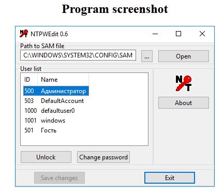224x193 pixels.
Task: Select the Гость guest account
Action: (56, 130)
